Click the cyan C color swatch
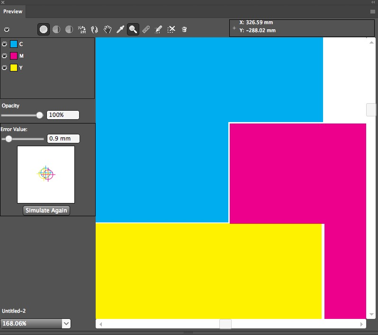378x335 pixels. coord(14,44)
